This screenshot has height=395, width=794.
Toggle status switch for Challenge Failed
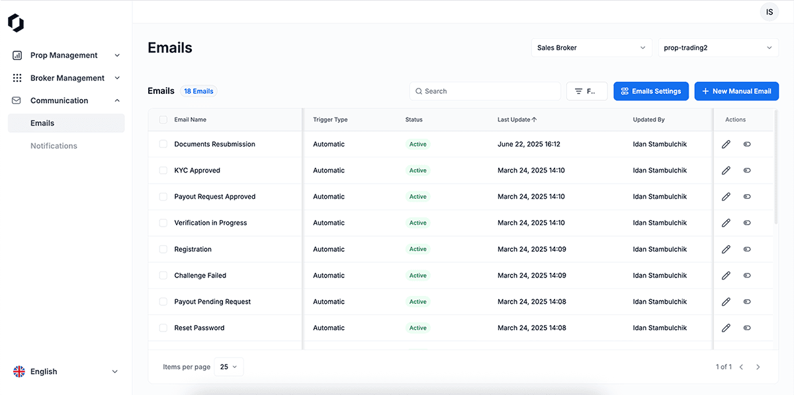coord(747,275)
